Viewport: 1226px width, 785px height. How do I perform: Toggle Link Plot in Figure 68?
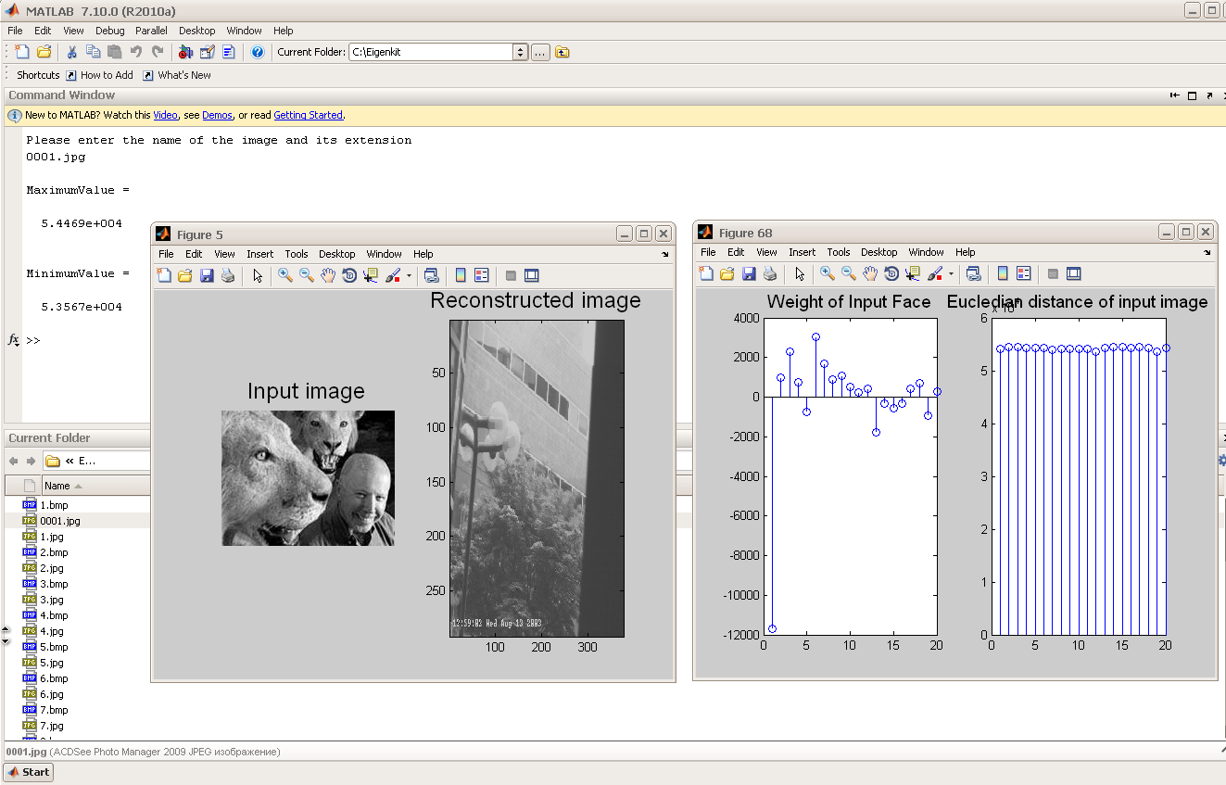click(974, 273)
